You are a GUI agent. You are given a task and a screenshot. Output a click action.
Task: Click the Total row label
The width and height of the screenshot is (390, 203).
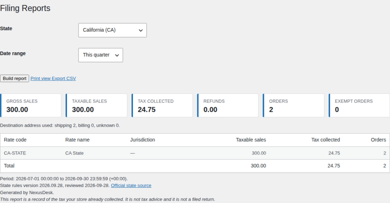(9, 166)
